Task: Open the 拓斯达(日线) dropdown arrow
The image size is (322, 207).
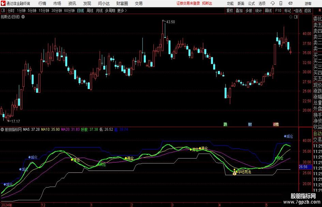Action: [x=23, y=17]
